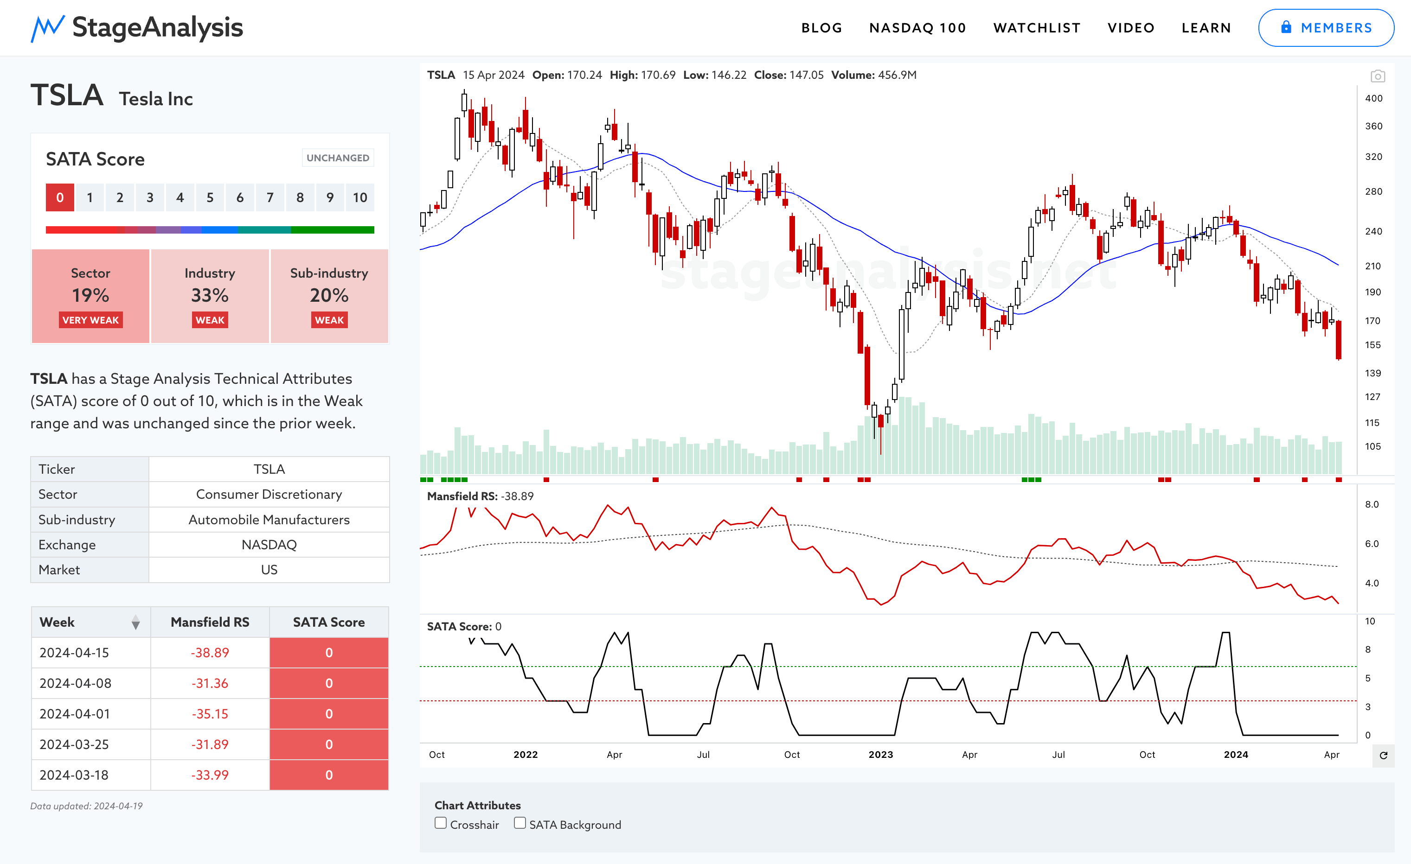Click Mansfield RS column header
Image resolution: width=1411 pixels, height=864 pixels.
210,622
